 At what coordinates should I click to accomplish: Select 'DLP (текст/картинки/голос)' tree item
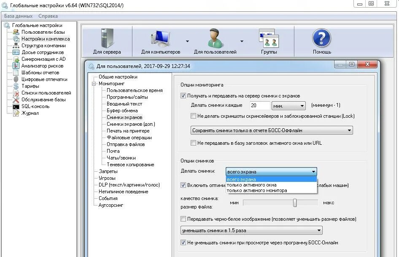point(129,185)
